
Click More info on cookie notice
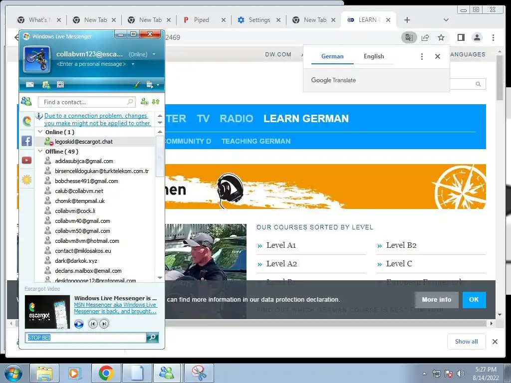(x=436, y=300)
